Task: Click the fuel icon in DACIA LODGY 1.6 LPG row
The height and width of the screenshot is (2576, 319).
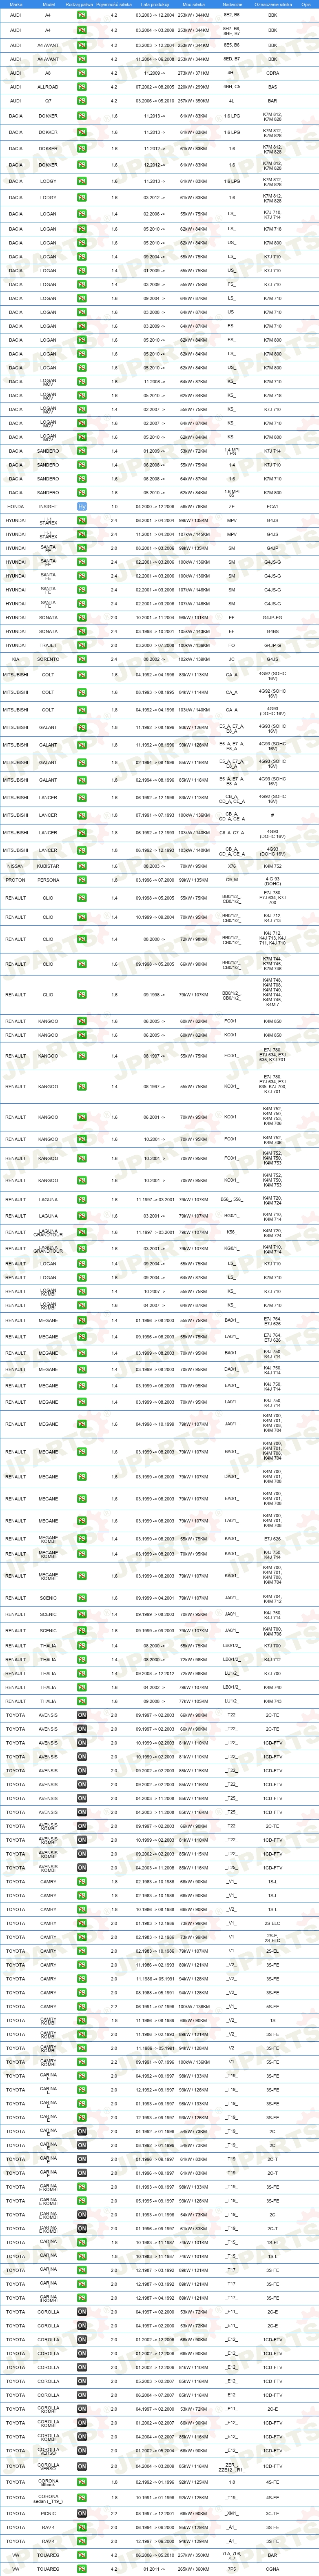Action: coord(82,181)
